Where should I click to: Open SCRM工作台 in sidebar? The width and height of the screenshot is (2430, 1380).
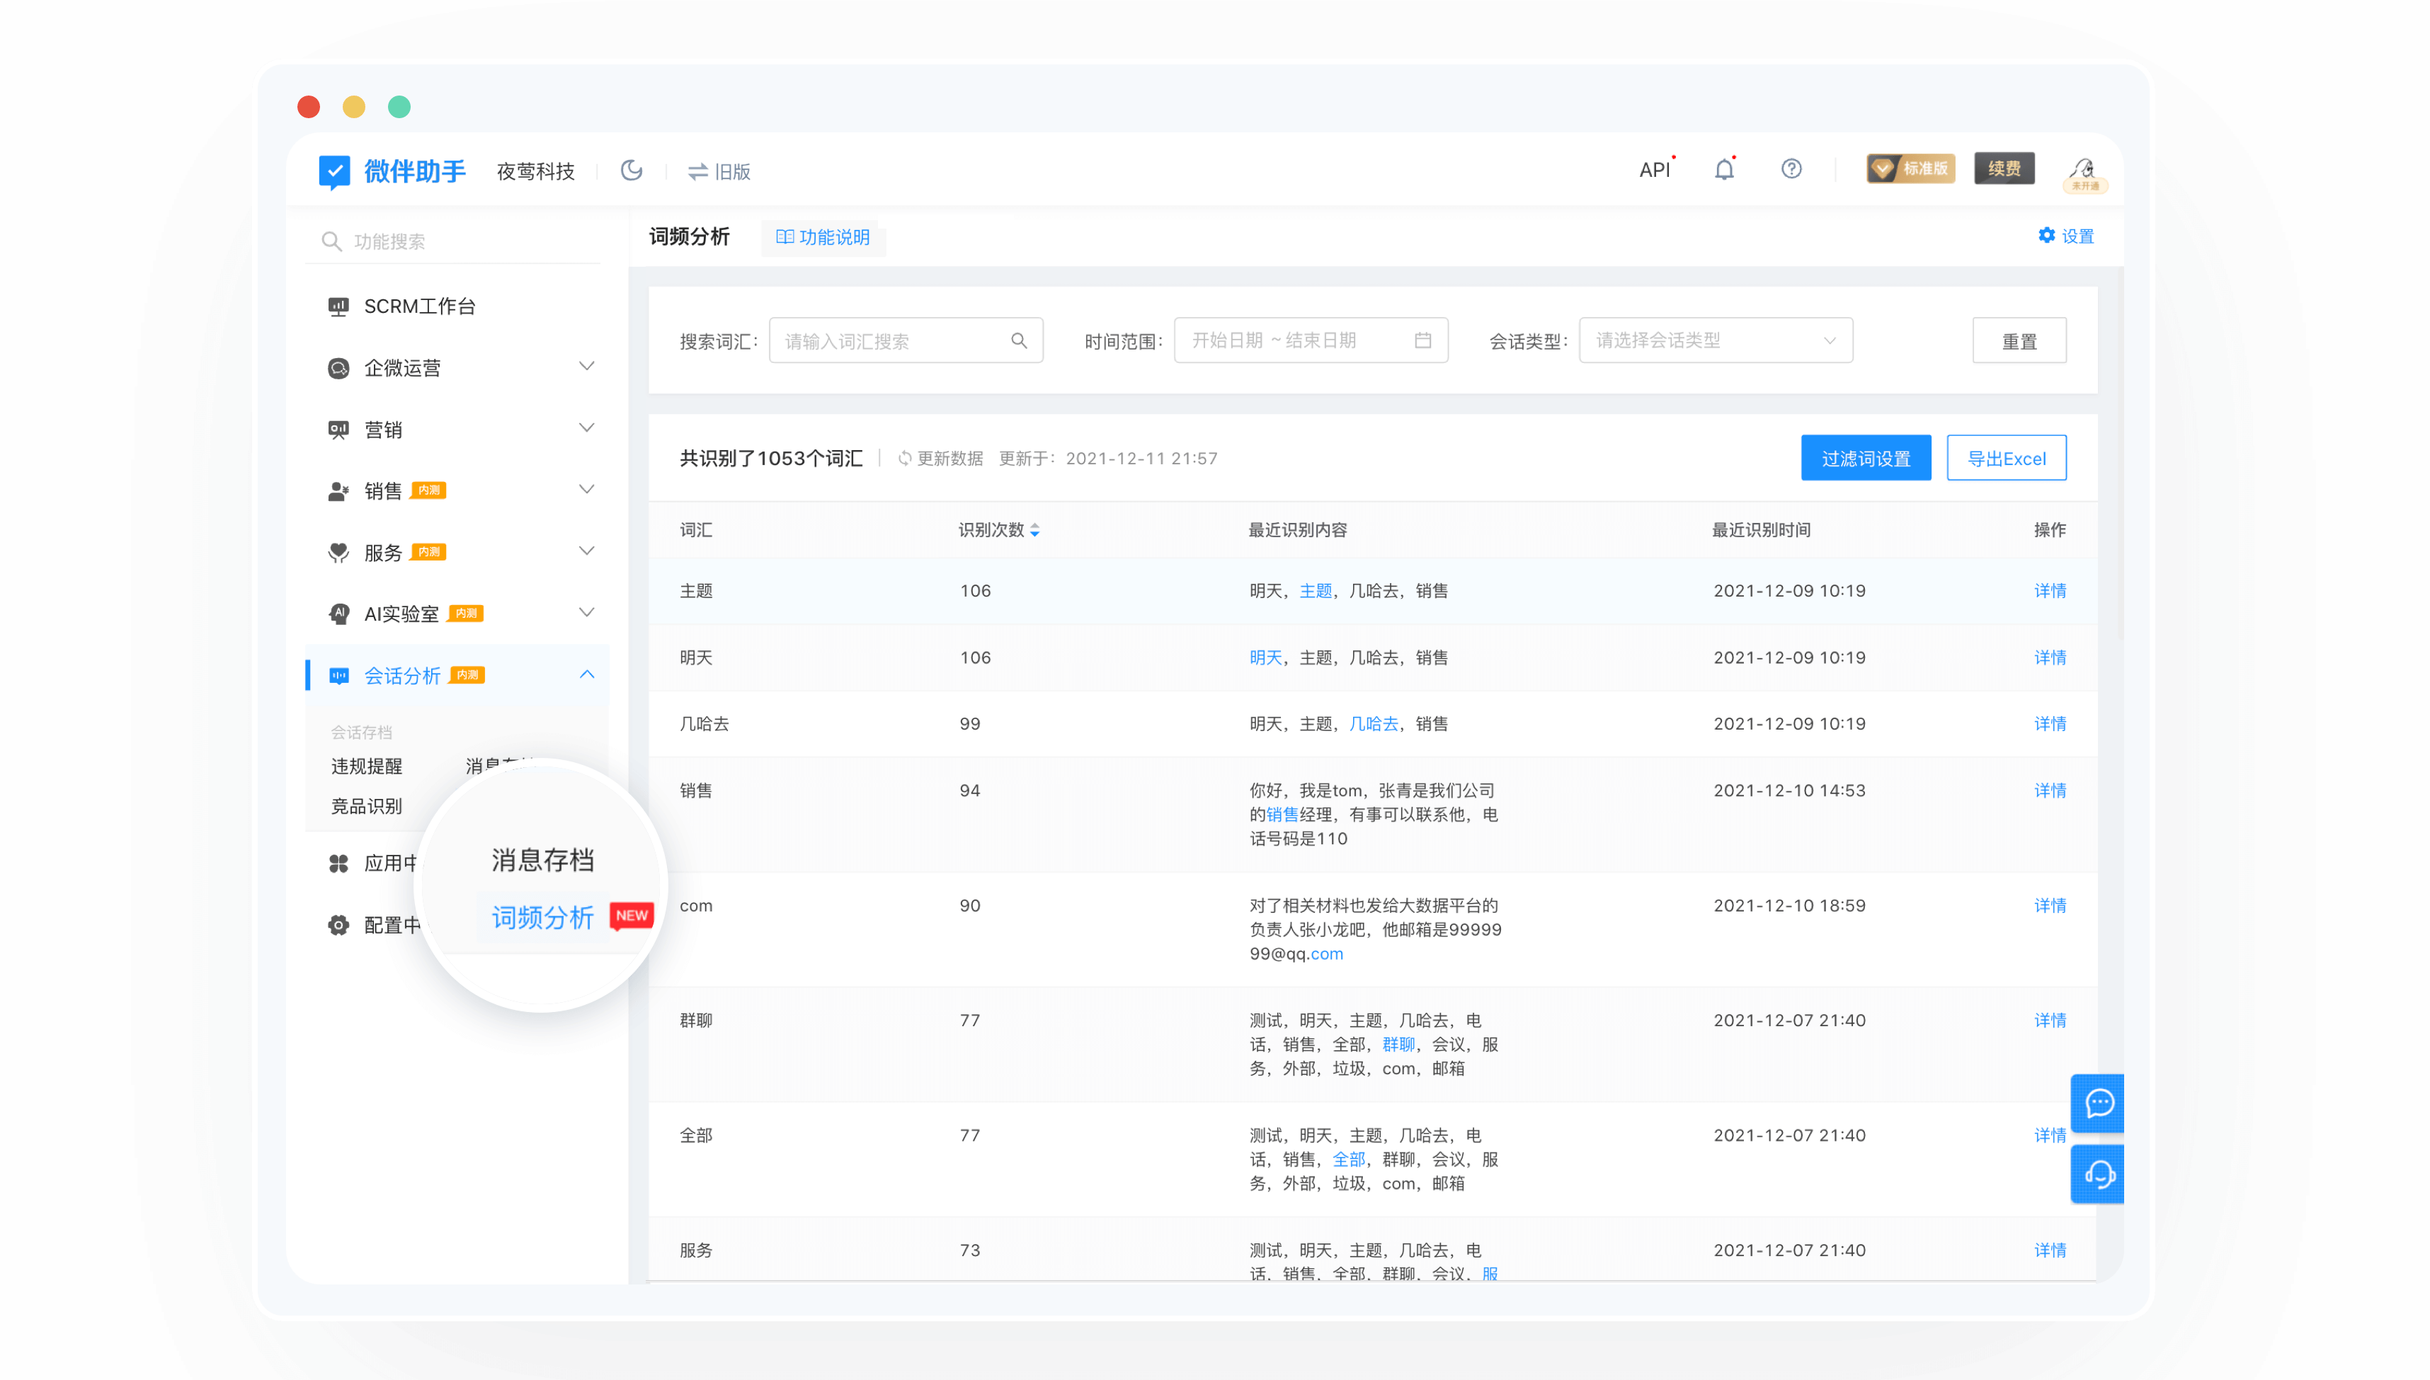419,306
